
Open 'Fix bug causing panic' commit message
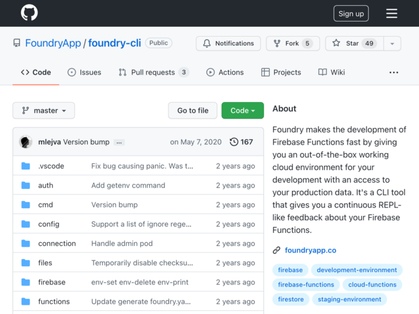142,166
